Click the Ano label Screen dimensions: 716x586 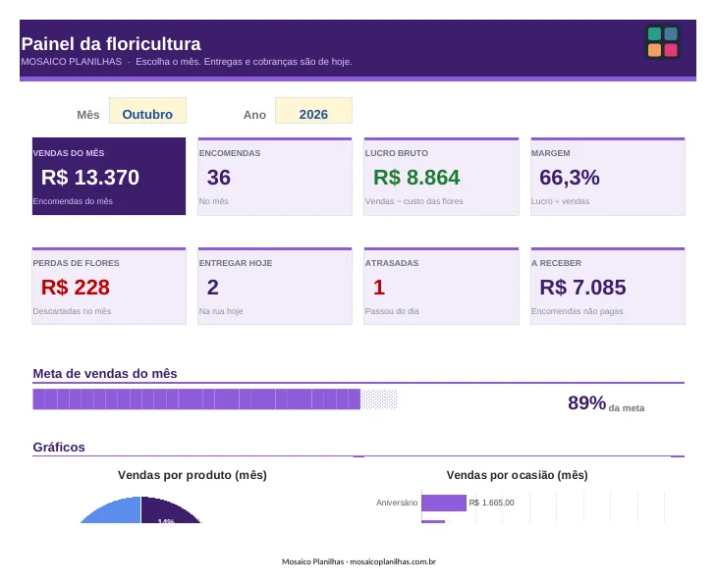click(254, 115)
